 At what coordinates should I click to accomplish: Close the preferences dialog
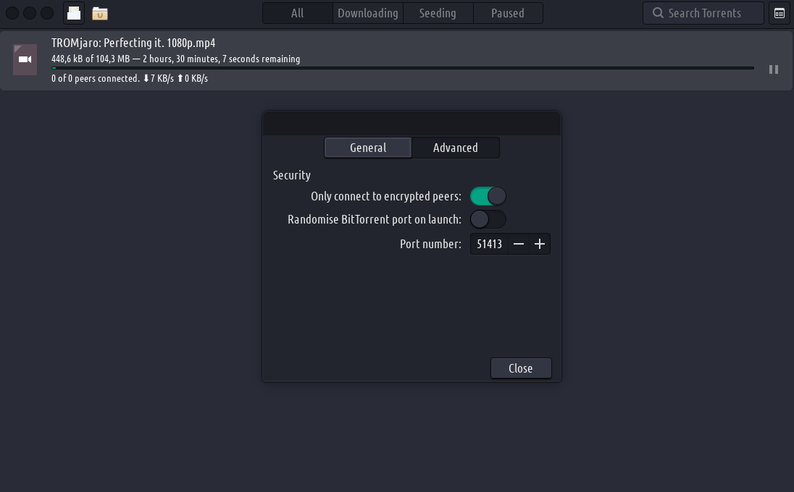click(521, 368)
